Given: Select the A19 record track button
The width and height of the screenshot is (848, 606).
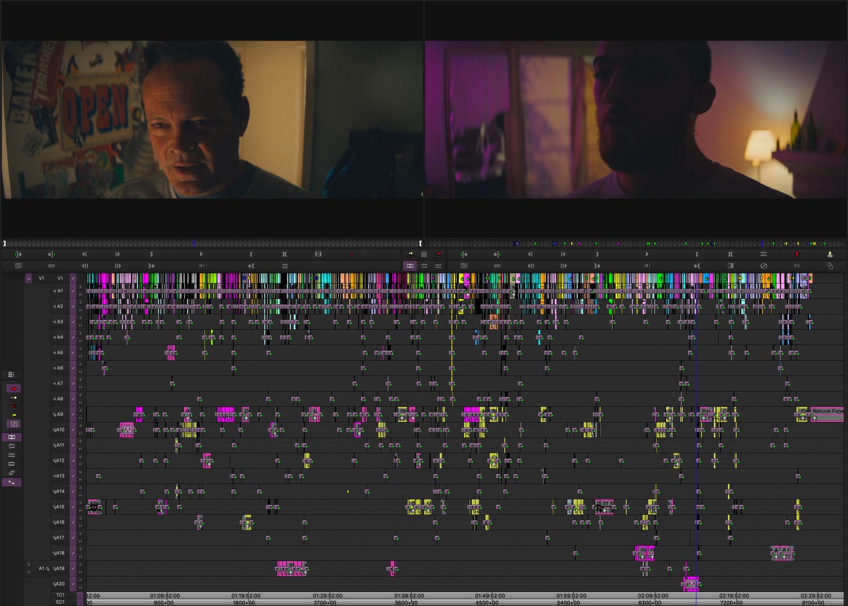Looking at the screenshot, I should point(60,568).
